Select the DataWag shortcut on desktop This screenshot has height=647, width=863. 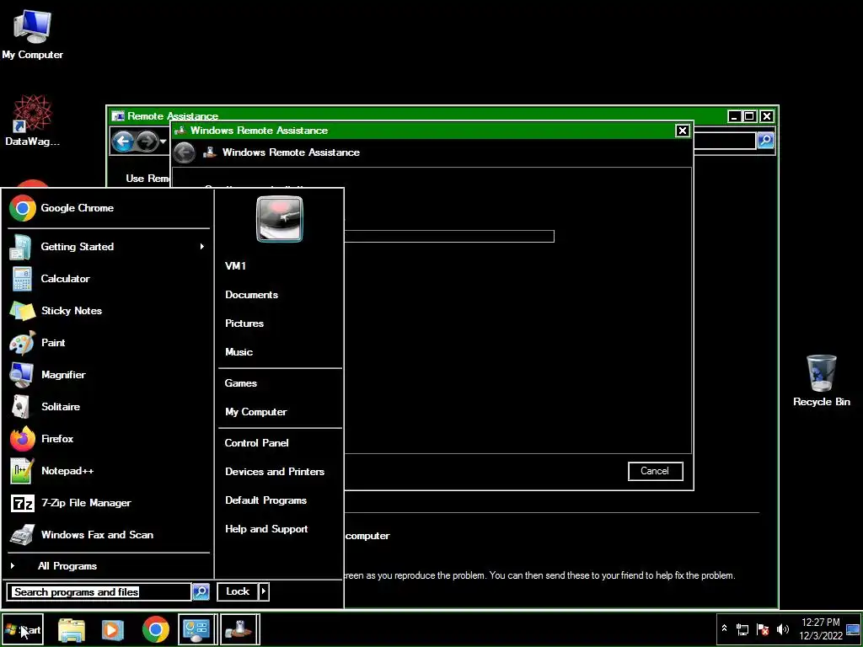click(33, 120)
